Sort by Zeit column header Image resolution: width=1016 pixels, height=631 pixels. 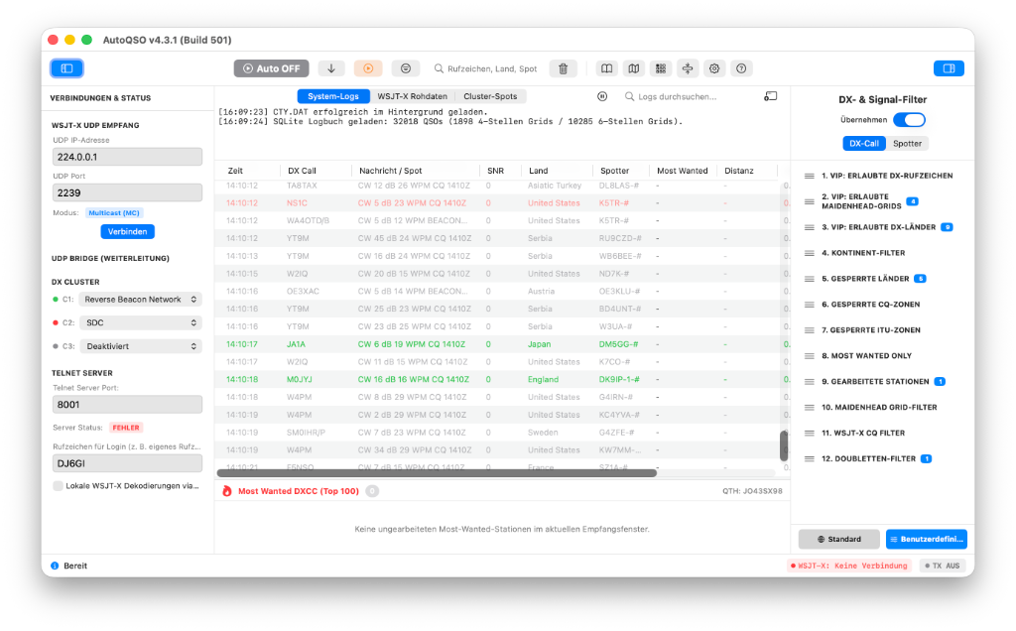(235, 171)
